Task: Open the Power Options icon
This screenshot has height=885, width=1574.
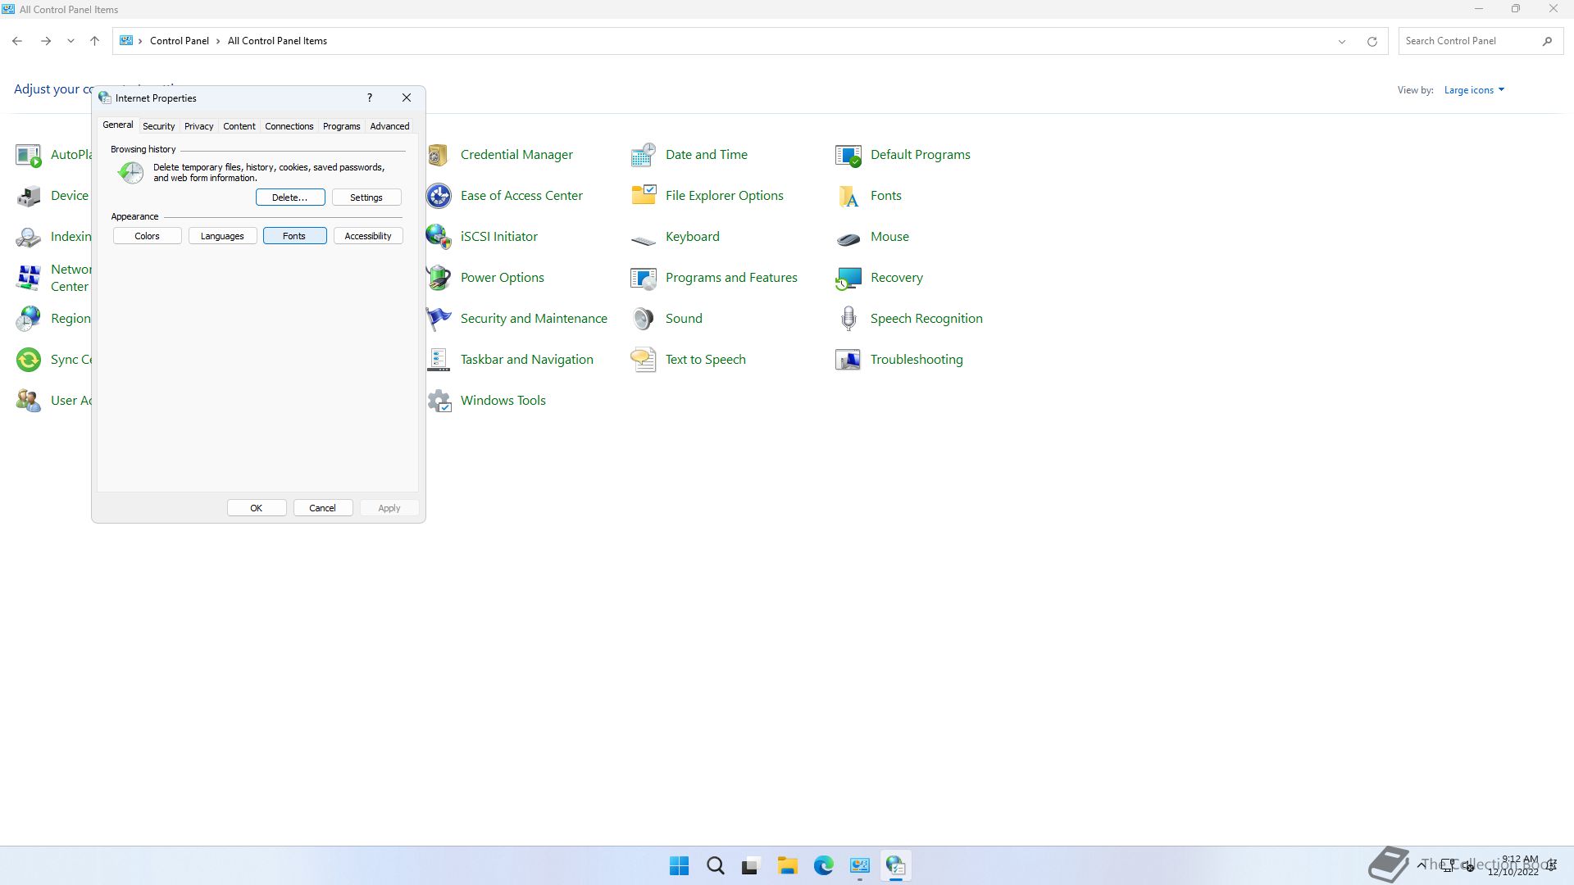Action: point(439,278)
